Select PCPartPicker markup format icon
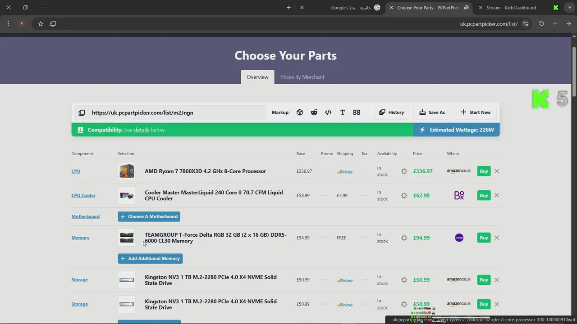Viewport: 577px width, 324px height. 300,112
